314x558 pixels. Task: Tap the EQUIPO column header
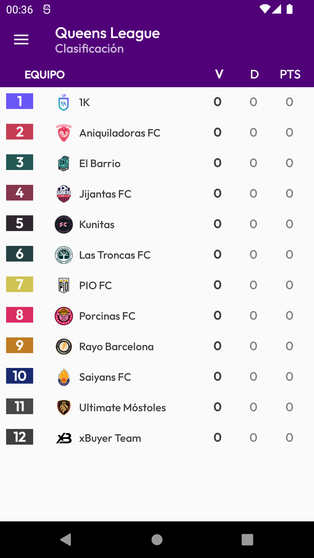pos(45,75)
